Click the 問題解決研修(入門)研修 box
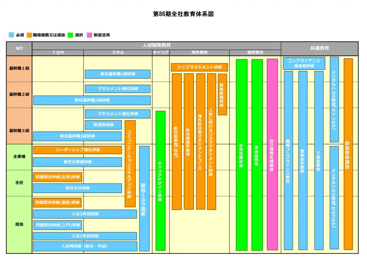Viewport: 367px width, 259px height. 58,225
